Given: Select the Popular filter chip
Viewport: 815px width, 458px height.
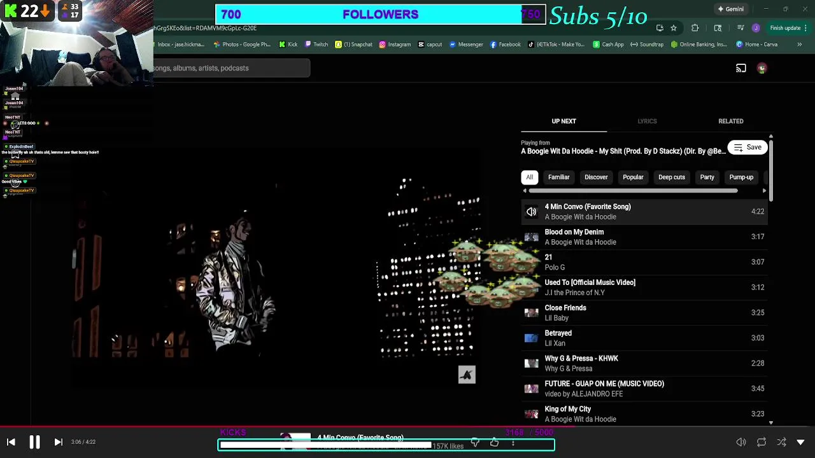Looking at the screenshot, I should click(x=633, y=177).
